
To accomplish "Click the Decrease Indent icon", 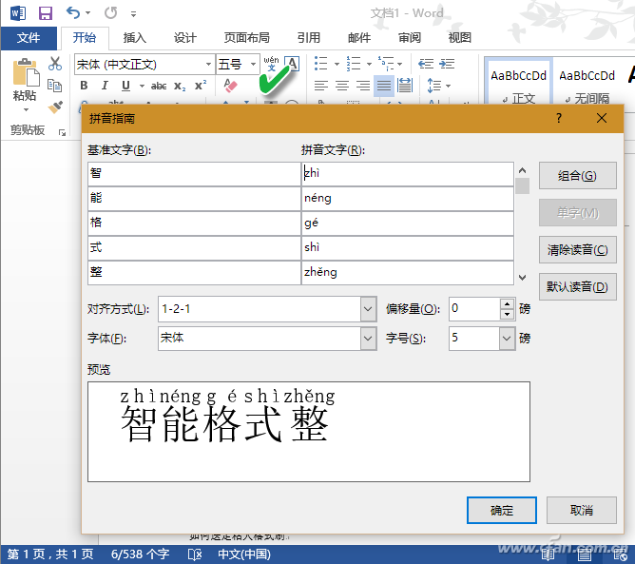I will (426, 64).
